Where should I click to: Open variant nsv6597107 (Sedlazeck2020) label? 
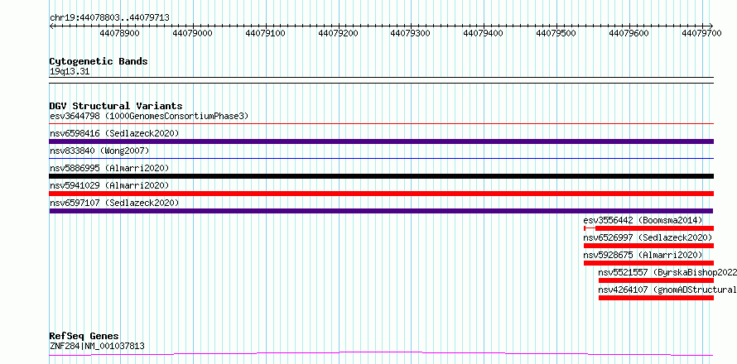coord(114,203)
